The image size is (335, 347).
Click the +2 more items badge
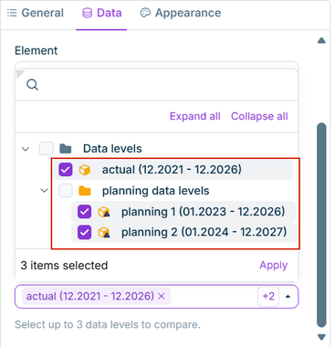point(268,296)
